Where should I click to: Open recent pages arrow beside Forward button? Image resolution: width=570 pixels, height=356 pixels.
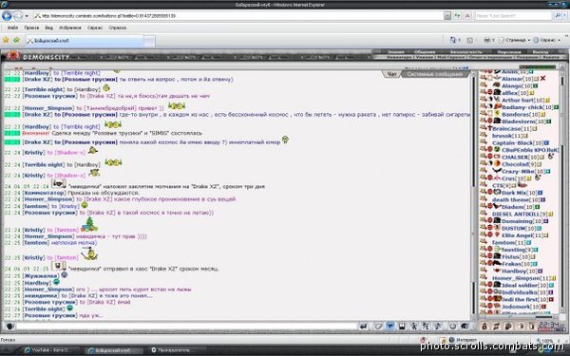(27, 16)
